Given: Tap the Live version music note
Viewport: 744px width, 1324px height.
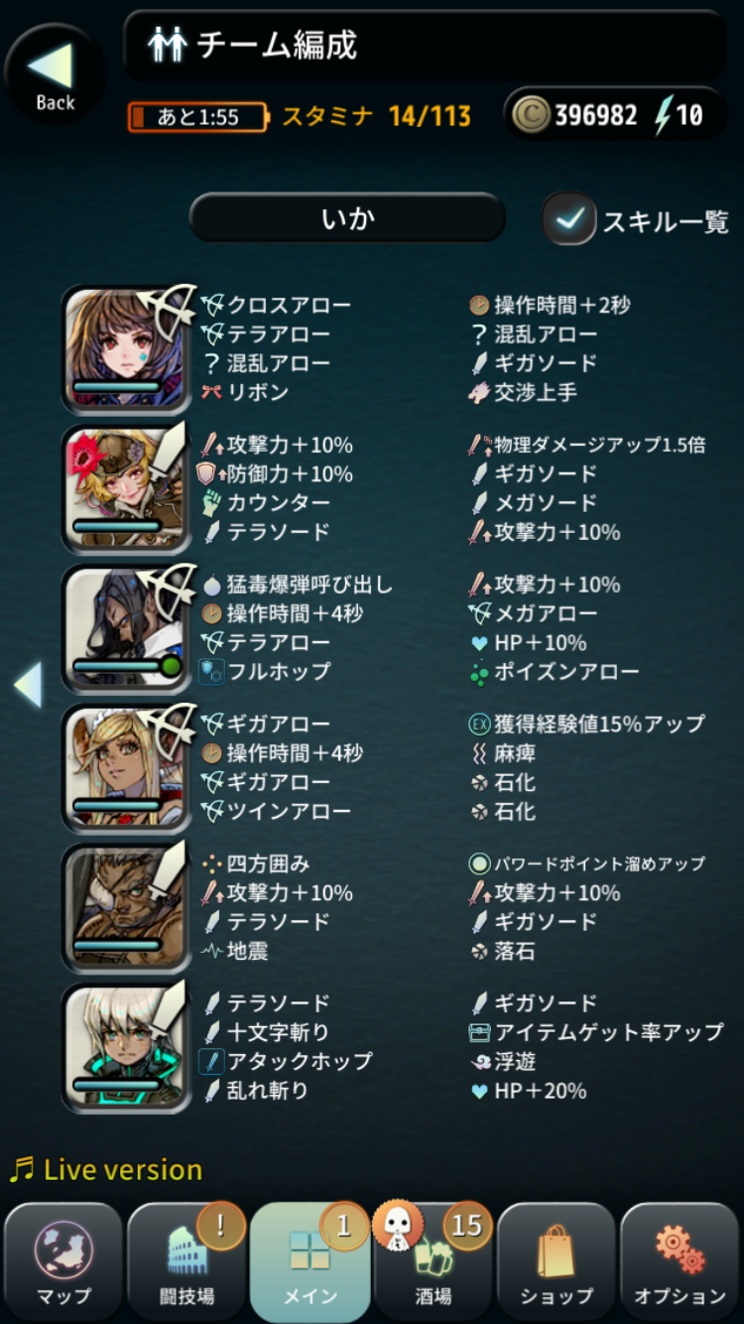Looking at the screenshot, I should (22, 1169).
